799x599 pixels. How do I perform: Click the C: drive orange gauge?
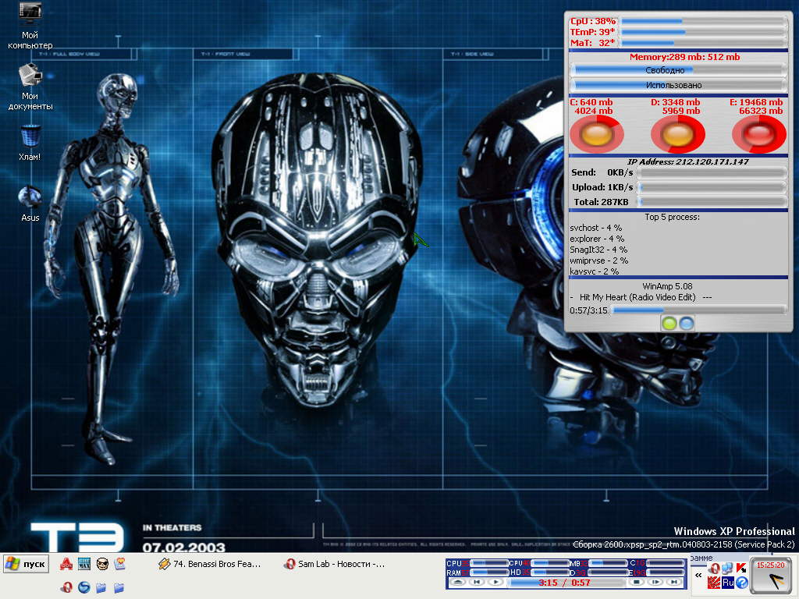597,134
